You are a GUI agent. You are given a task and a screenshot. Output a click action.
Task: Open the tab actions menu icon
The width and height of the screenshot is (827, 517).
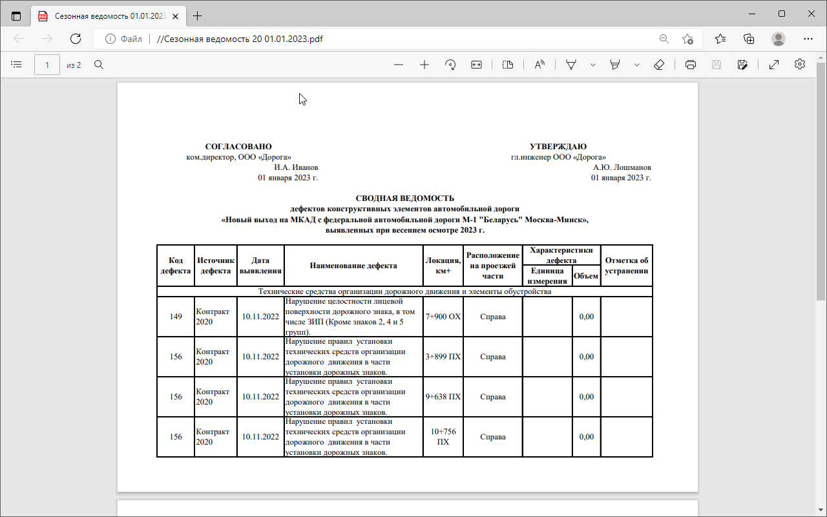[16, 16]
